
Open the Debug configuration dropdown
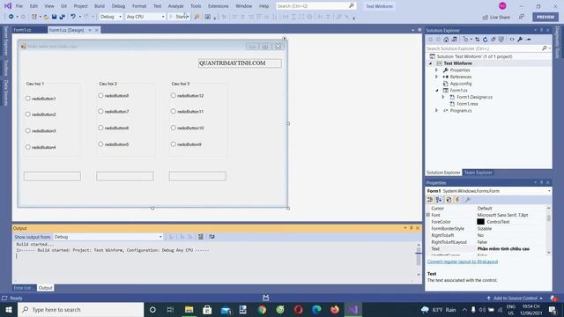(x=111, y=17)
